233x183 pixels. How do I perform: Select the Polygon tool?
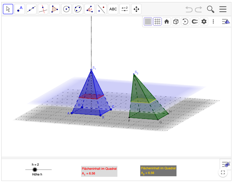[x=55, y=9]
